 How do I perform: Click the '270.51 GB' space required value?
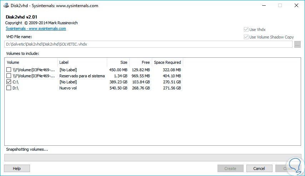[172, 82]
